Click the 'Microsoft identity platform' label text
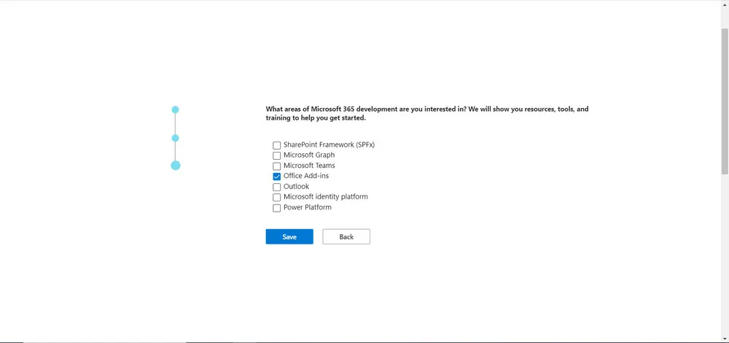 (x=326, y=197)
